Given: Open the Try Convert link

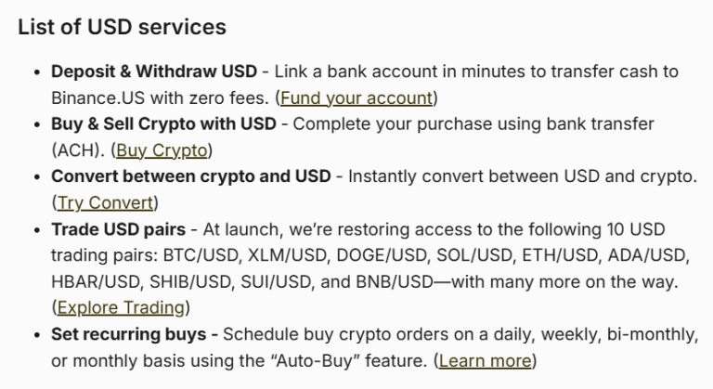Looking at the screenshot, I should click(105, 203).
